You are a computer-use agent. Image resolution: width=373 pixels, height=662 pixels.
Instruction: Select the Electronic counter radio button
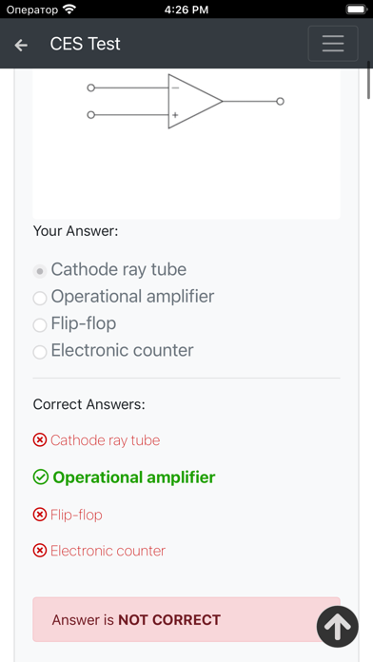(40, 353)
